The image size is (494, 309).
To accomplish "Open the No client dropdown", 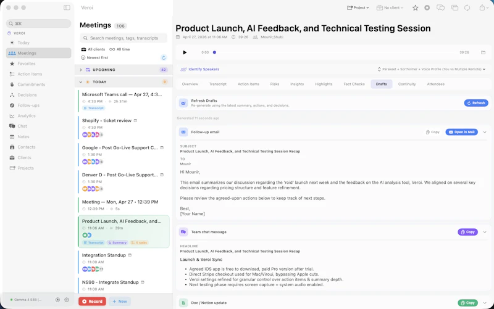I will pos(390,7).
